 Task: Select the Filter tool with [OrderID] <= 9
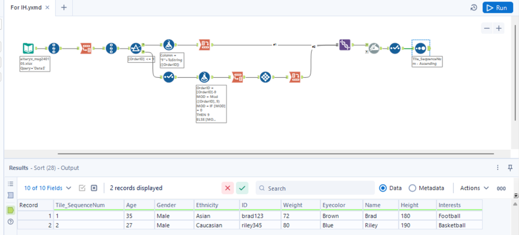point(136,48)
